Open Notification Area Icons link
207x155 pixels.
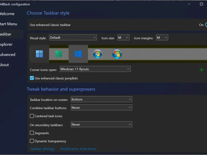point(78,149)
